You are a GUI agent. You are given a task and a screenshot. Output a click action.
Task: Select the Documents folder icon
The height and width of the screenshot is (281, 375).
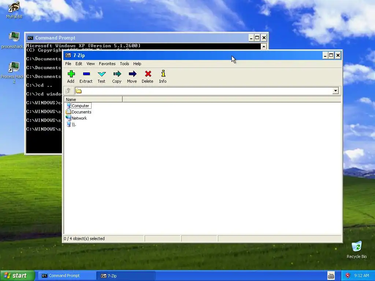point(68,112)
